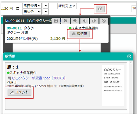Viewport: 137px width, 115px height.
Task: Download the receipt image from viewer toolbar
Action: click(x=56, y=21)
